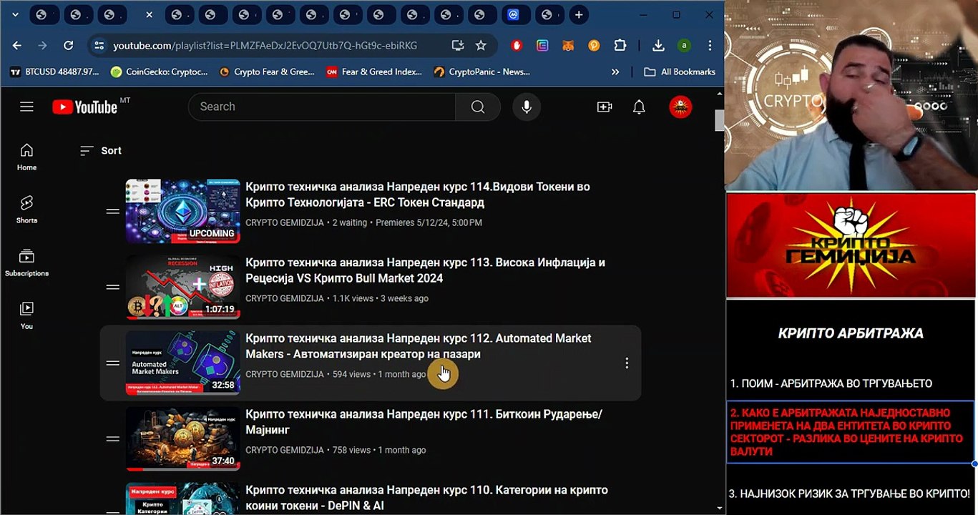This screenshot has height=515, width=978.
Task: Go to YouTube home via the logo
Action: 84,107
